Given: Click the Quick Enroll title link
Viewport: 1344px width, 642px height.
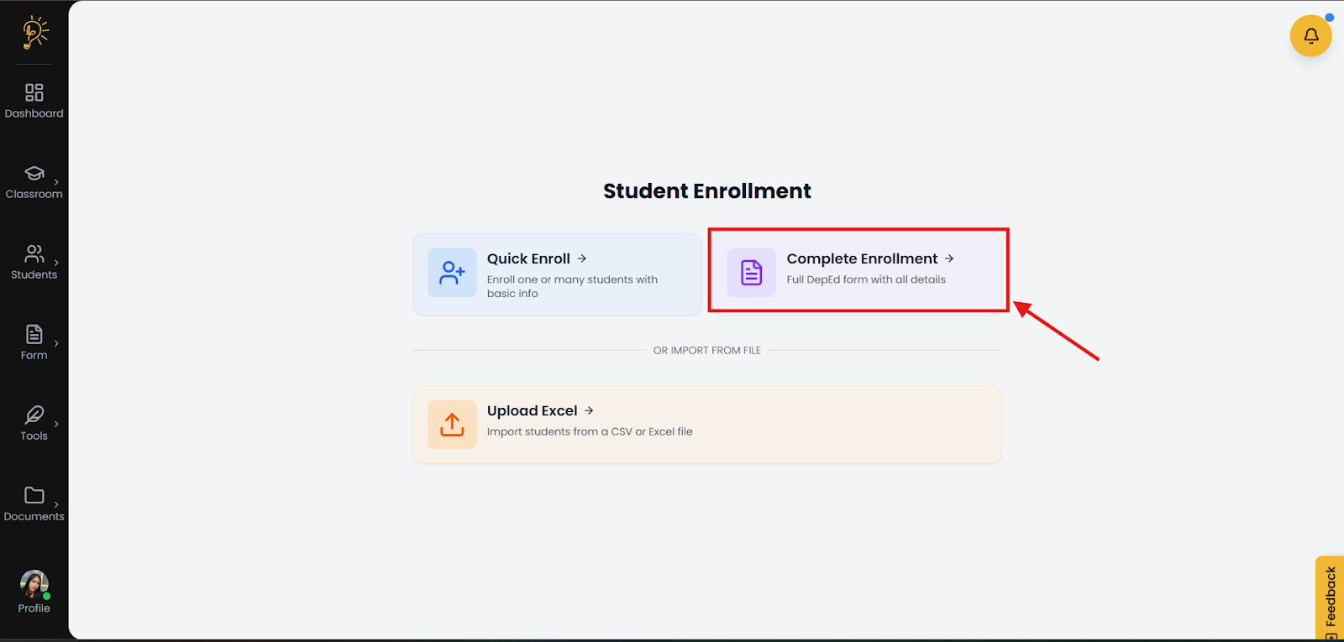Looking at the screenshot, I should [x=528, y=258].
